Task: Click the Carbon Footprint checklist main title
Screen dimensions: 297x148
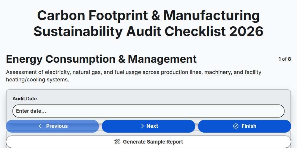Action: (148, 23)
